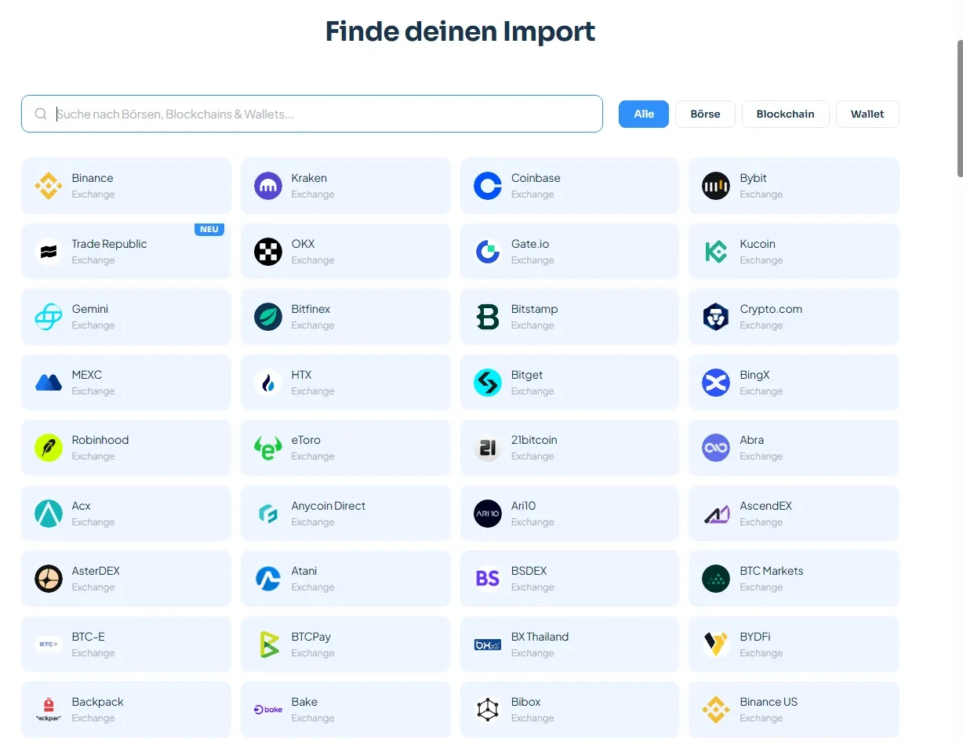Click the Bitget logo icon
Screen dimensions: 963x741
point(488,383)
